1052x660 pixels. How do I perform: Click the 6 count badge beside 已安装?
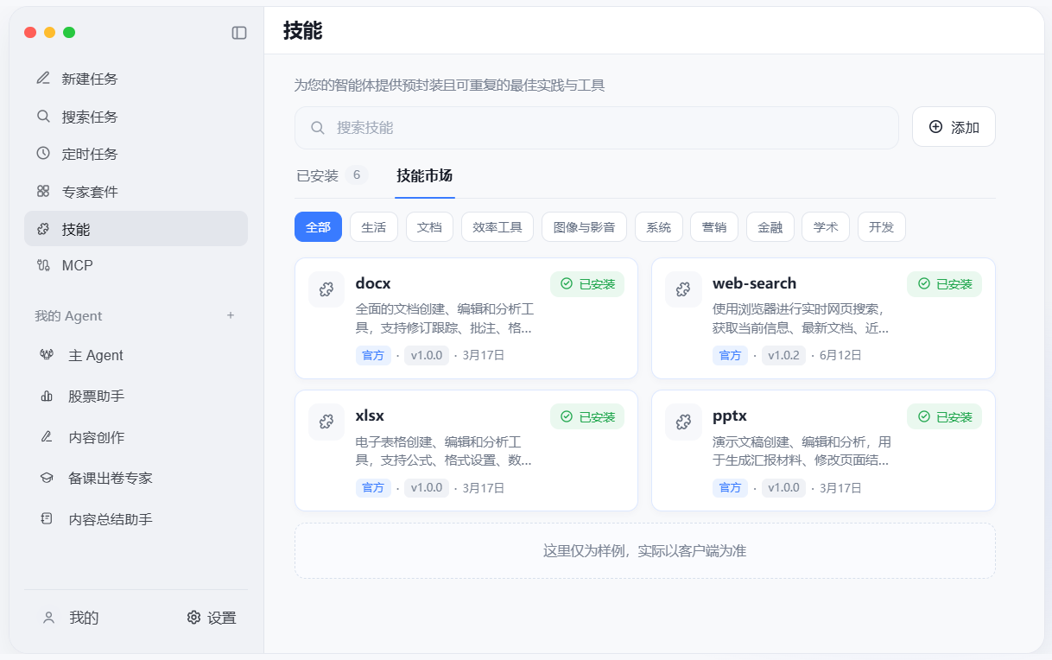pyautogui.click(x=357, y=175)
